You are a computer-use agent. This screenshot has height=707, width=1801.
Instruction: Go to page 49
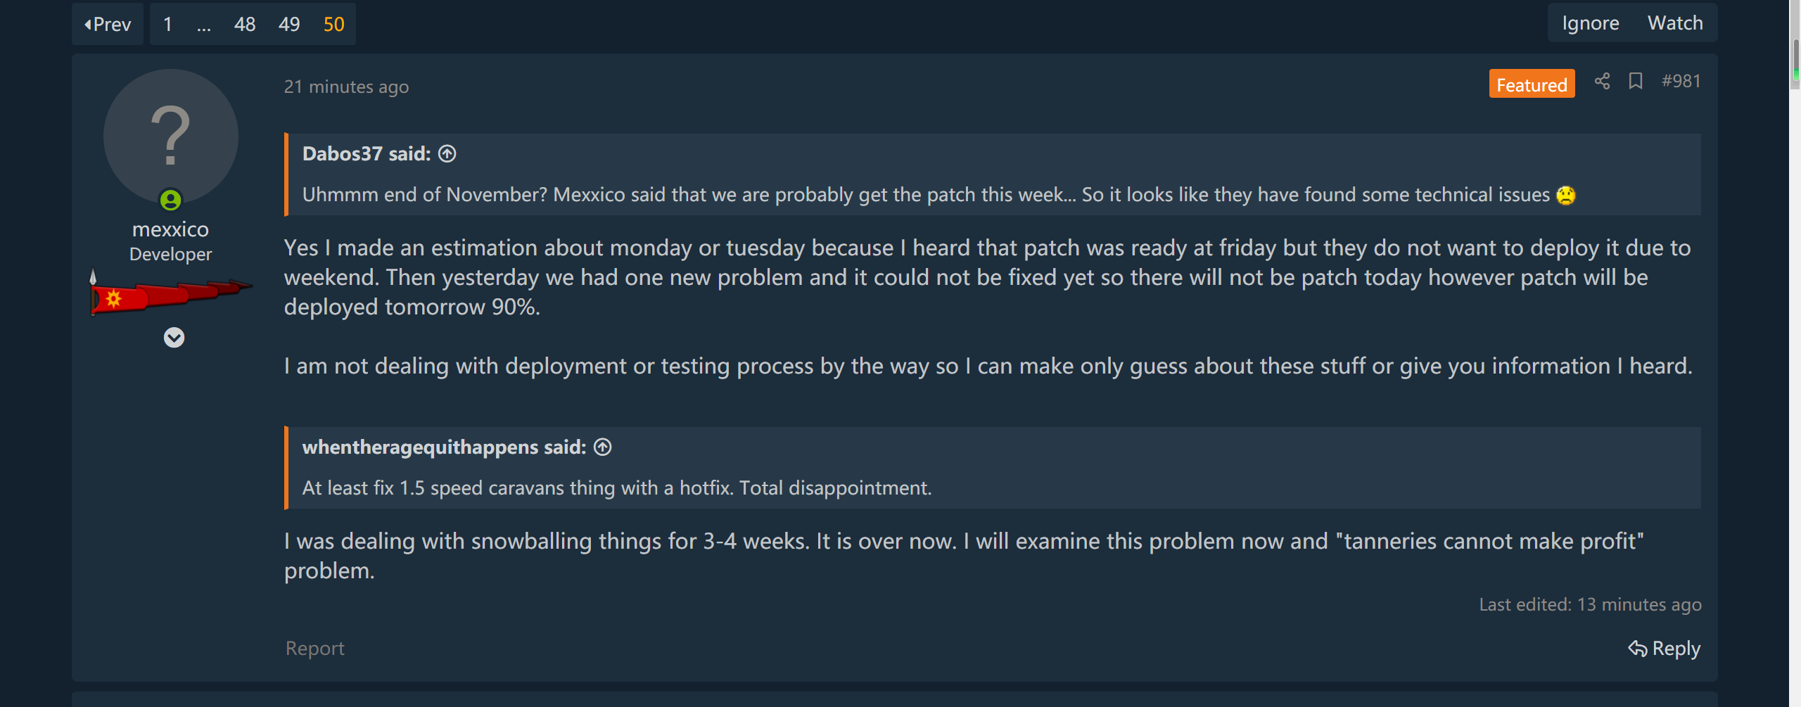(x=289, y=25)
